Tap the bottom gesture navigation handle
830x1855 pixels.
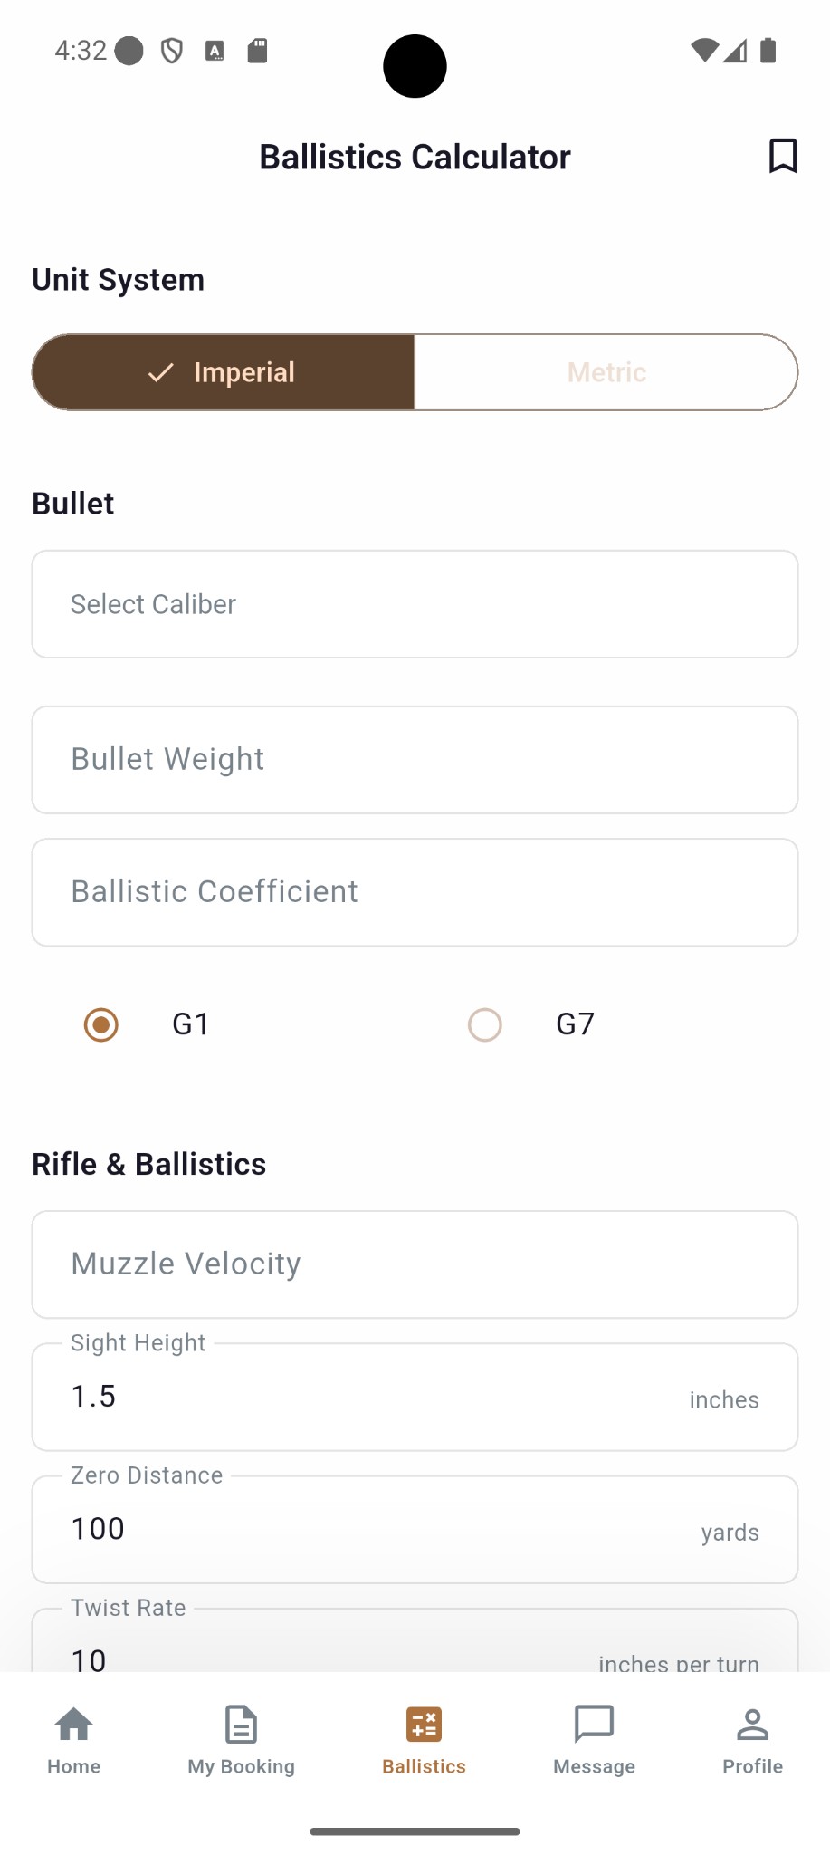[415, 1829]
